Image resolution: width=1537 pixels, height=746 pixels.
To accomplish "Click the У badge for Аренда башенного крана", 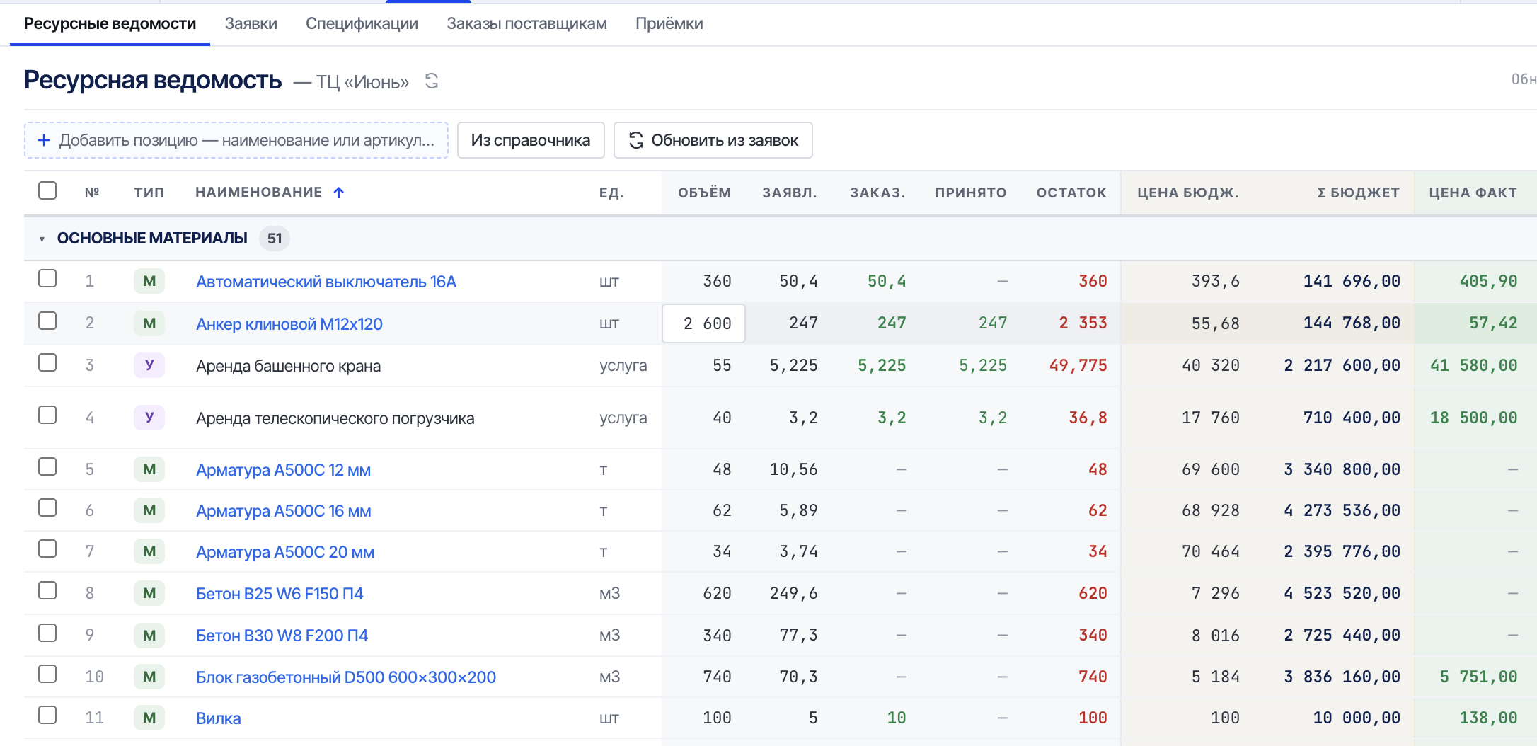I will click(x=149, y=365).
